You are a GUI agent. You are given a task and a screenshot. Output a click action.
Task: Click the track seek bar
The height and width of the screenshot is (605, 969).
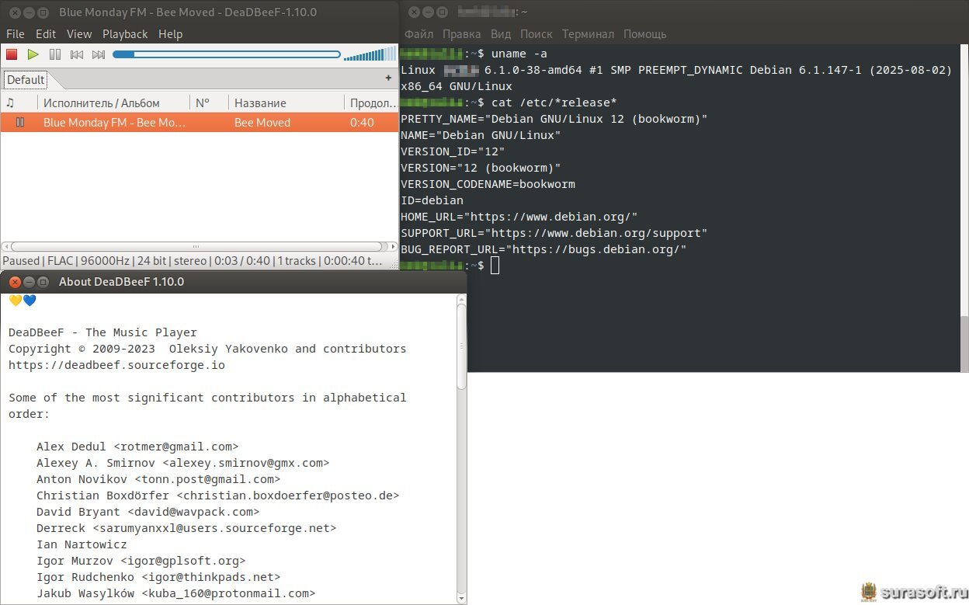227,54
